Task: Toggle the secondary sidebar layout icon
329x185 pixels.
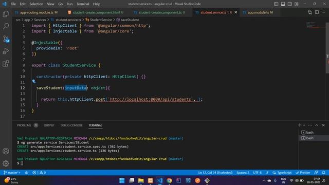Action: 289,4
